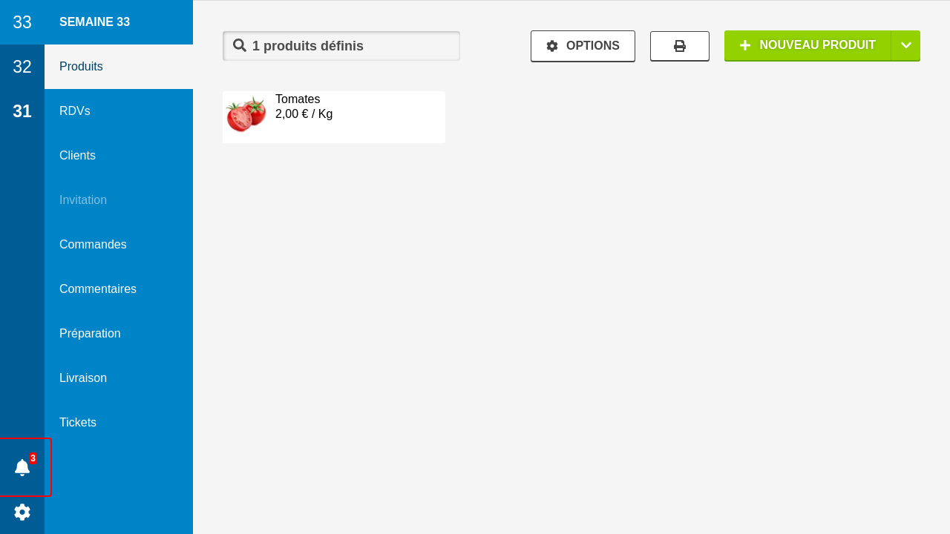Click the printer icon button
950x534 pixels.
click(x=680, y=46)
